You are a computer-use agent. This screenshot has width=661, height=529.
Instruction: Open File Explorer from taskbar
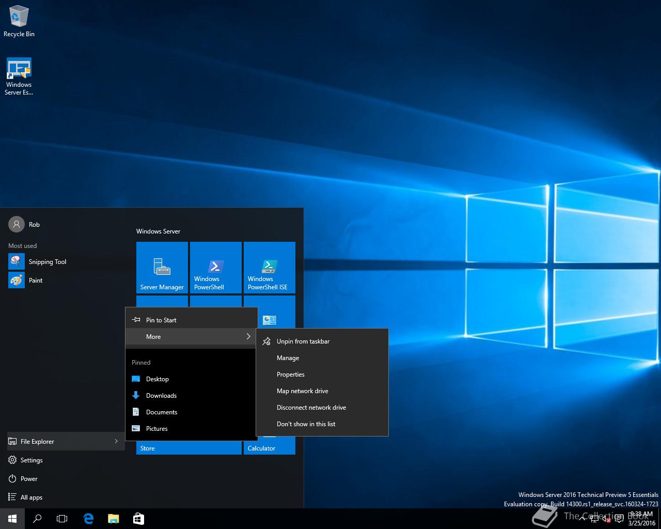[113, 519]
